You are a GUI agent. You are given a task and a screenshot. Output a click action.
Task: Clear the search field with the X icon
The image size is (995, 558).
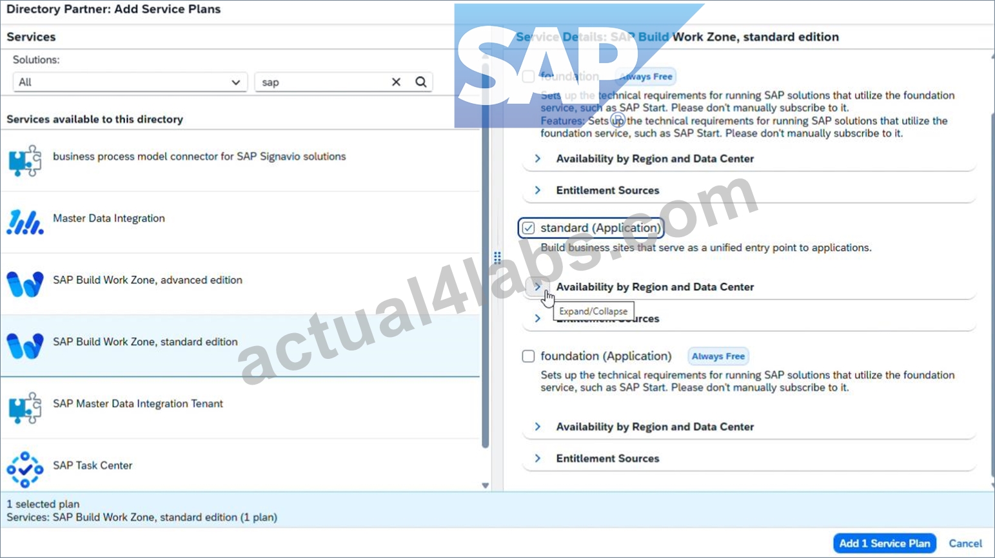(x=396, y=82)
